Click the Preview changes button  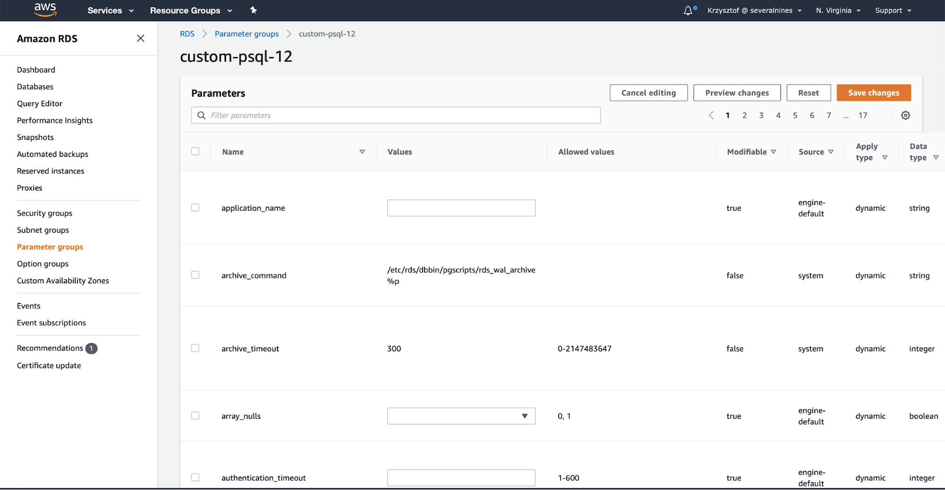737,93
